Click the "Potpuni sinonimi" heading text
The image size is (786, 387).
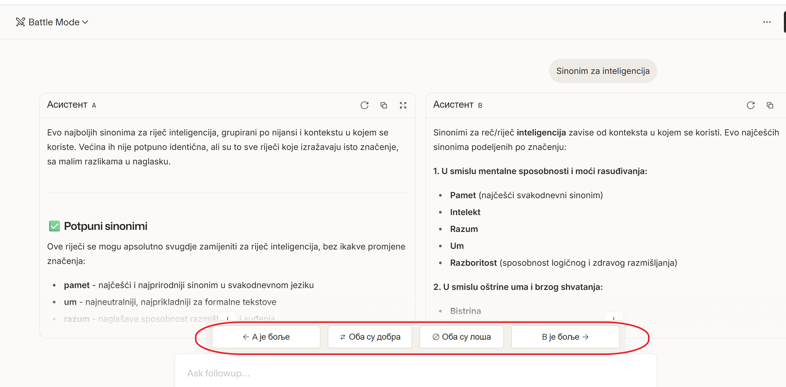click(x=106, y=226)
